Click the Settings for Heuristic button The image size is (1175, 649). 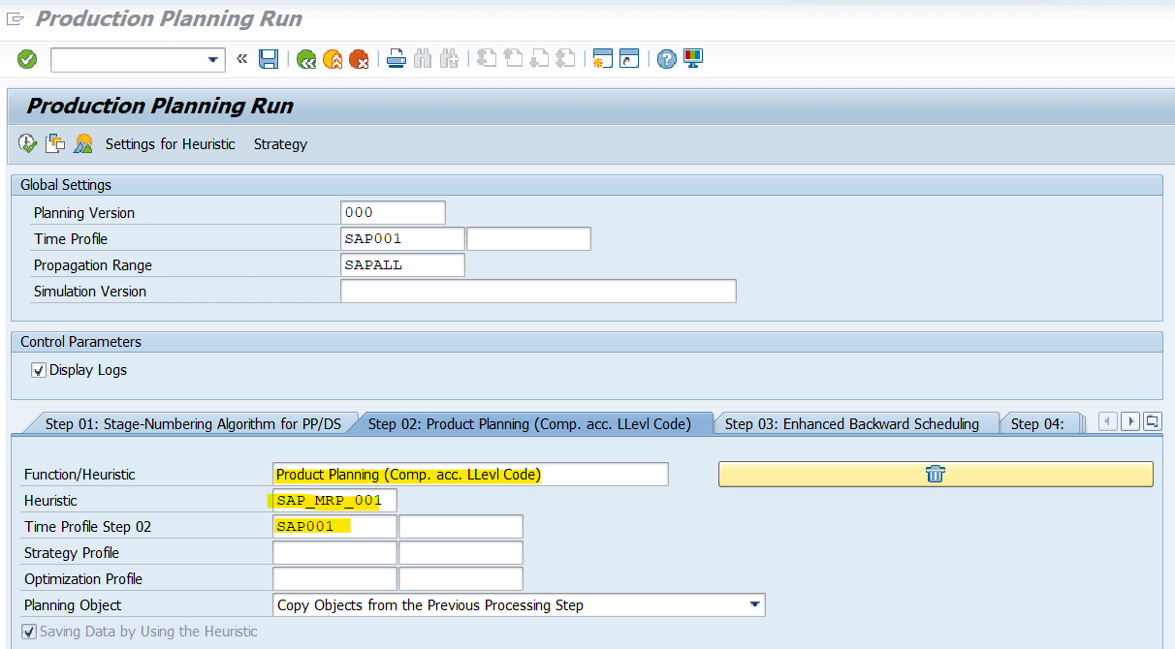click(x=170, y=143)
